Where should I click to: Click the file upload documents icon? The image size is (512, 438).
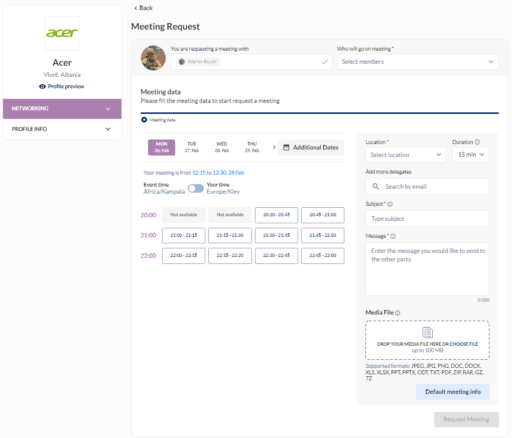pos(427,332)
